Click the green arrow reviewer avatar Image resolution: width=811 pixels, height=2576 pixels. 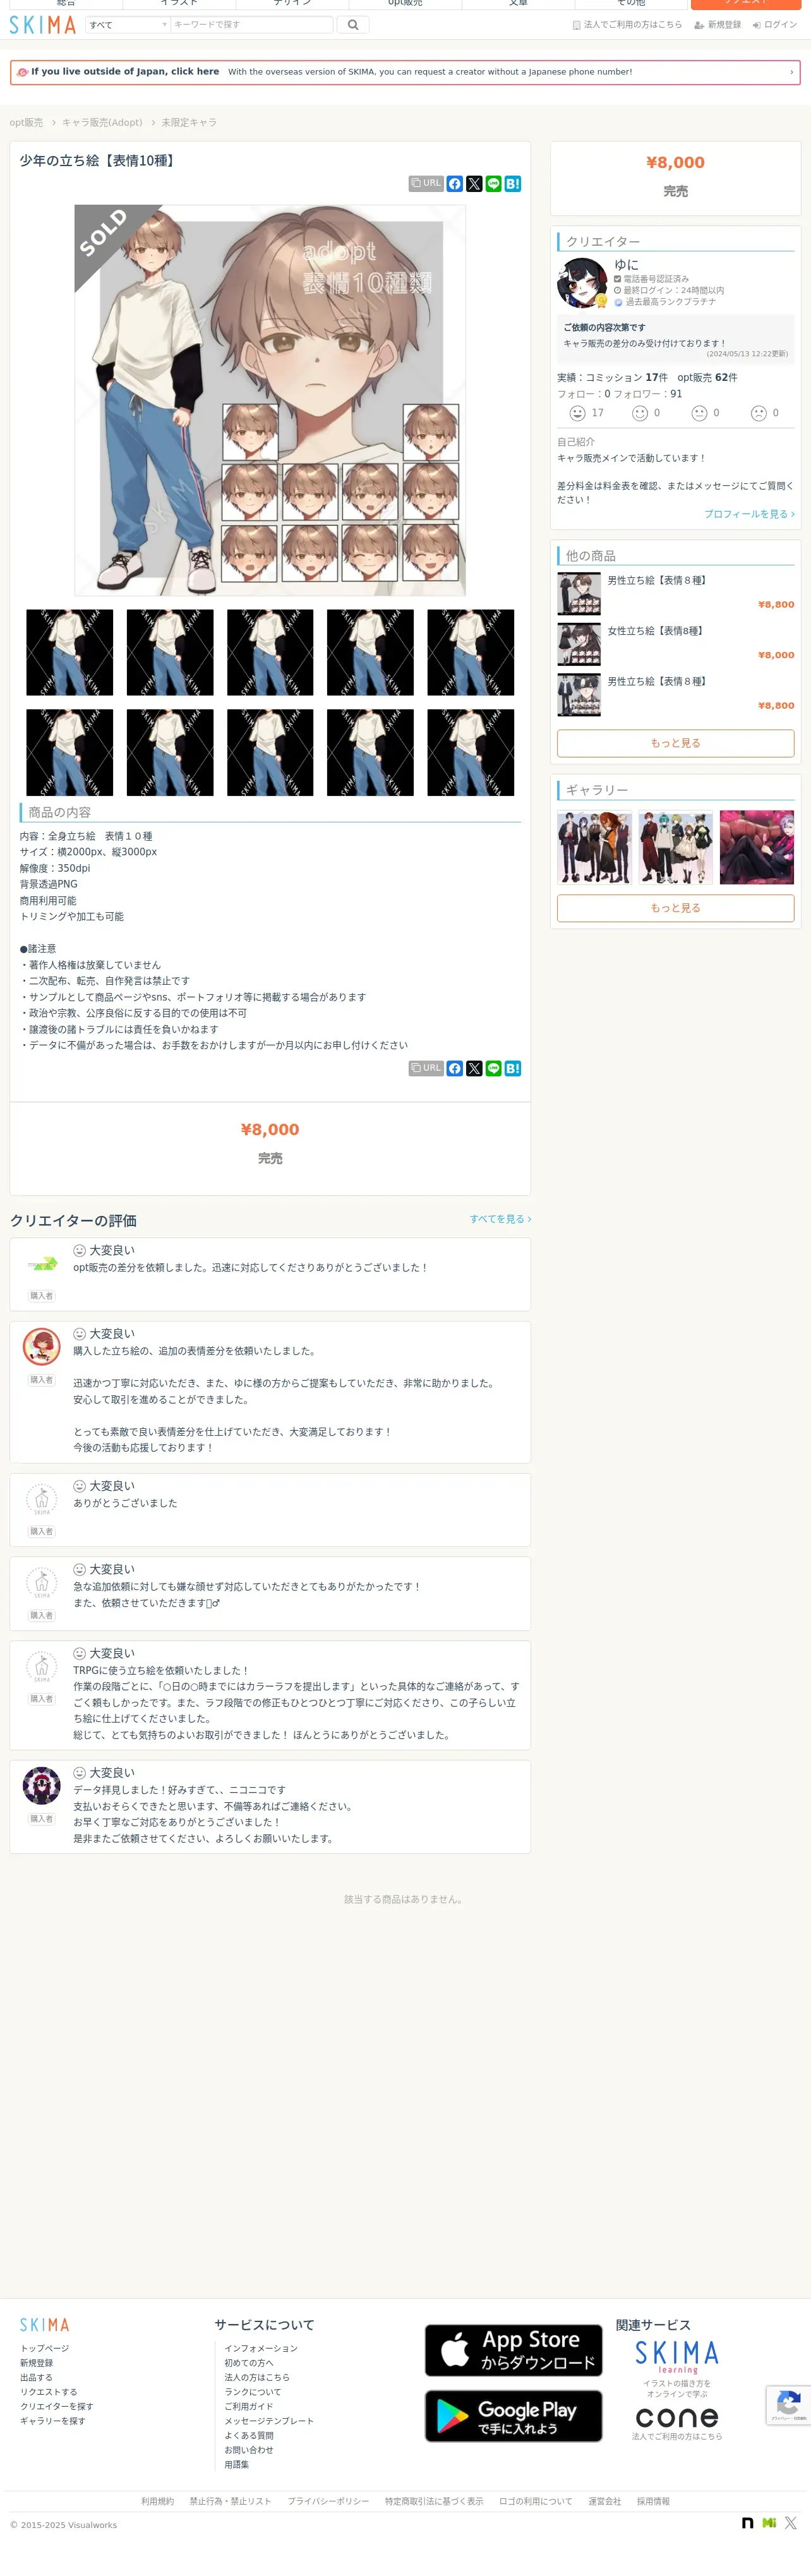coord(42,1264)
